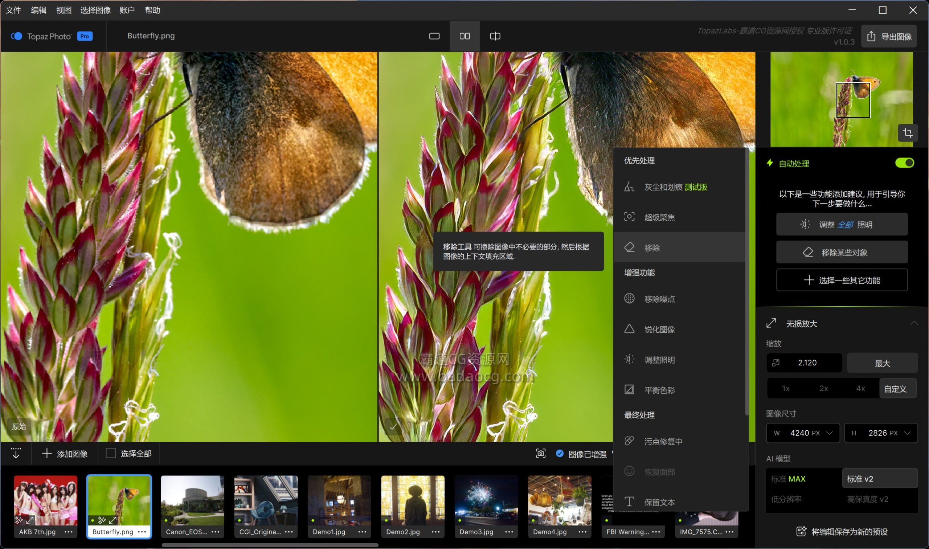
Task: Select the 移除 remove menu entry
Action: tap(651, 248)
